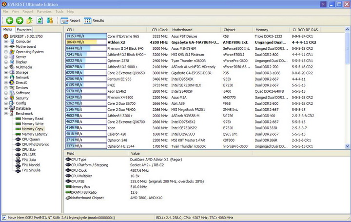Viewport: 351px width, 222px height.
Task: Click the CPU AES chip icon
Action: click(18, 155)
